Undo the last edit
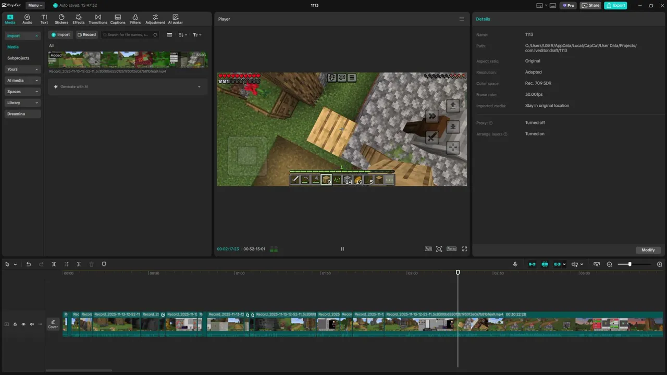Image resolution: width=667 pixels, height=375 pixels. tap(29, 265)
